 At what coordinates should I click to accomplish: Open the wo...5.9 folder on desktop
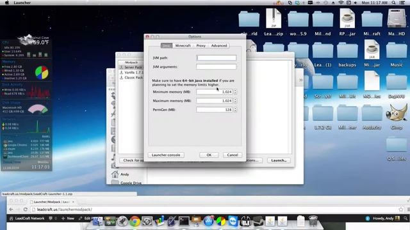pyautogui.click(x=298, y=22)
